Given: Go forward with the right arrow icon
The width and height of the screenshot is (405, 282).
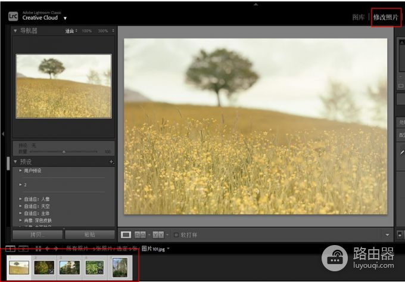Looking at the screenshot, I should [56, 249].
